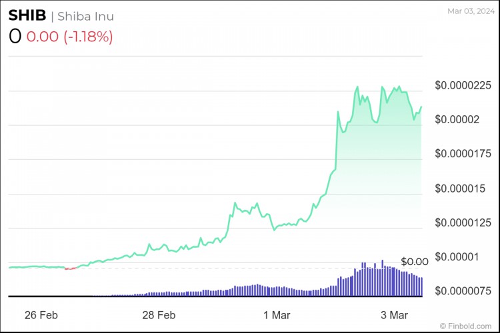Click the Shiba Inu name label

pyautogui.click(x=85, y=16)
